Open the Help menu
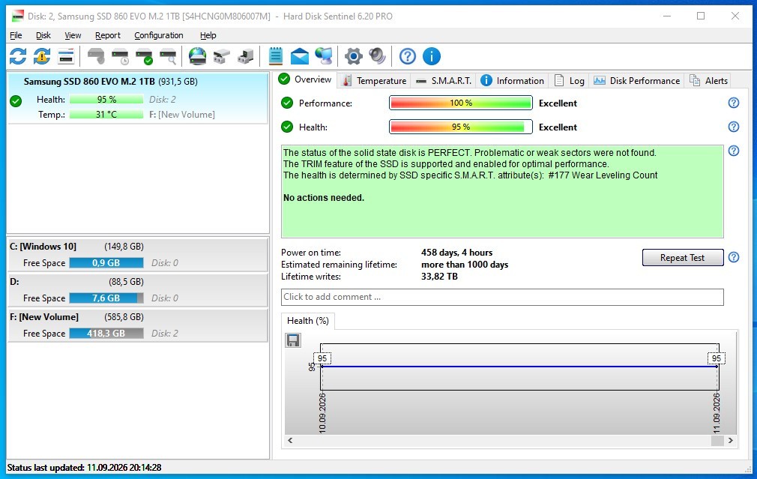This screenshot has width=757, height=479. (x=208, y=35)
